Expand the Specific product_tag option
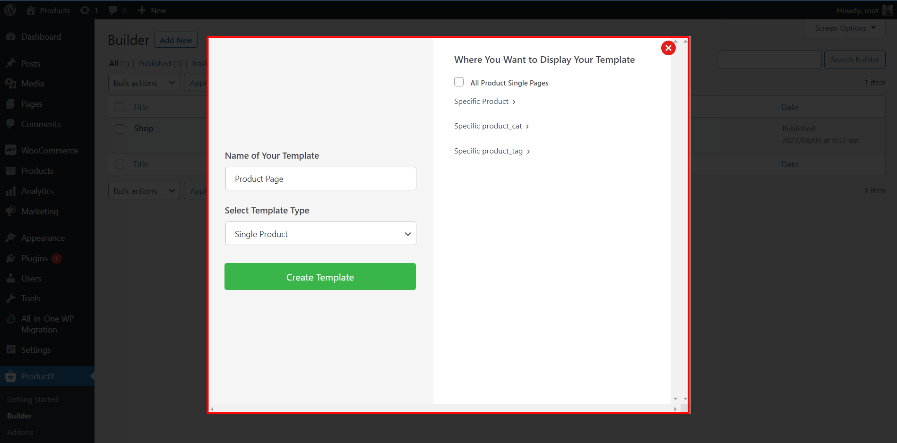The width and height of the screenshot is (897, 443). pyautogui.click(x=492, y=151)
